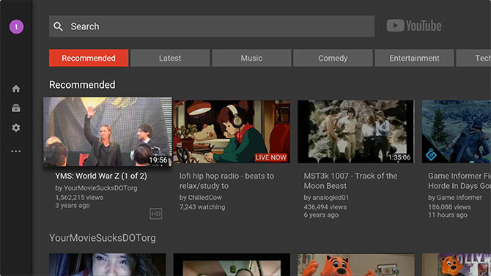Open channel by ChilledCow
The height and width of the screenshot is (276, 491).
pyautogui.click(x=201, y=198)
